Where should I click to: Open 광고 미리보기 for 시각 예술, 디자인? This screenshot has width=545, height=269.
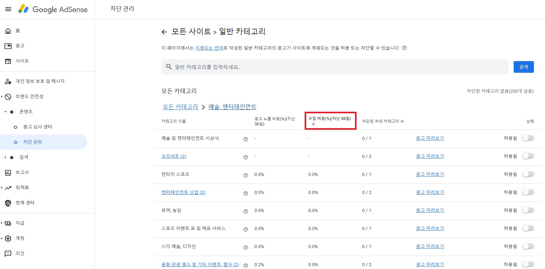(x=430, y=247)
